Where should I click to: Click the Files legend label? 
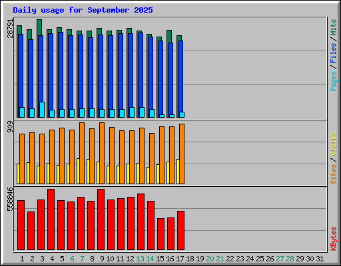pos(333,53)
